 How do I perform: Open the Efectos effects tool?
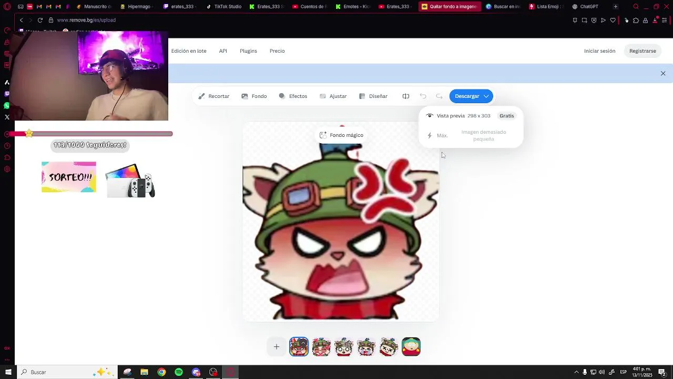pos(293,96)
